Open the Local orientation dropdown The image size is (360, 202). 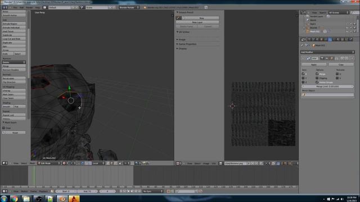98,163
